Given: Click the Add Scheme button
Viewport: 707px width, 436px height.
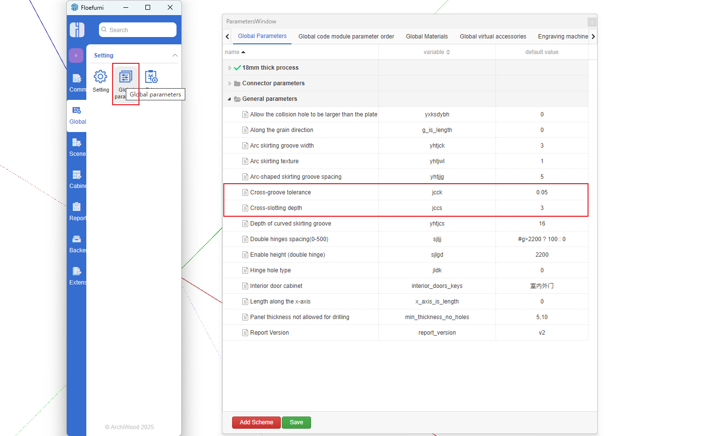Looking at the screenshot, I should (256, 422).
